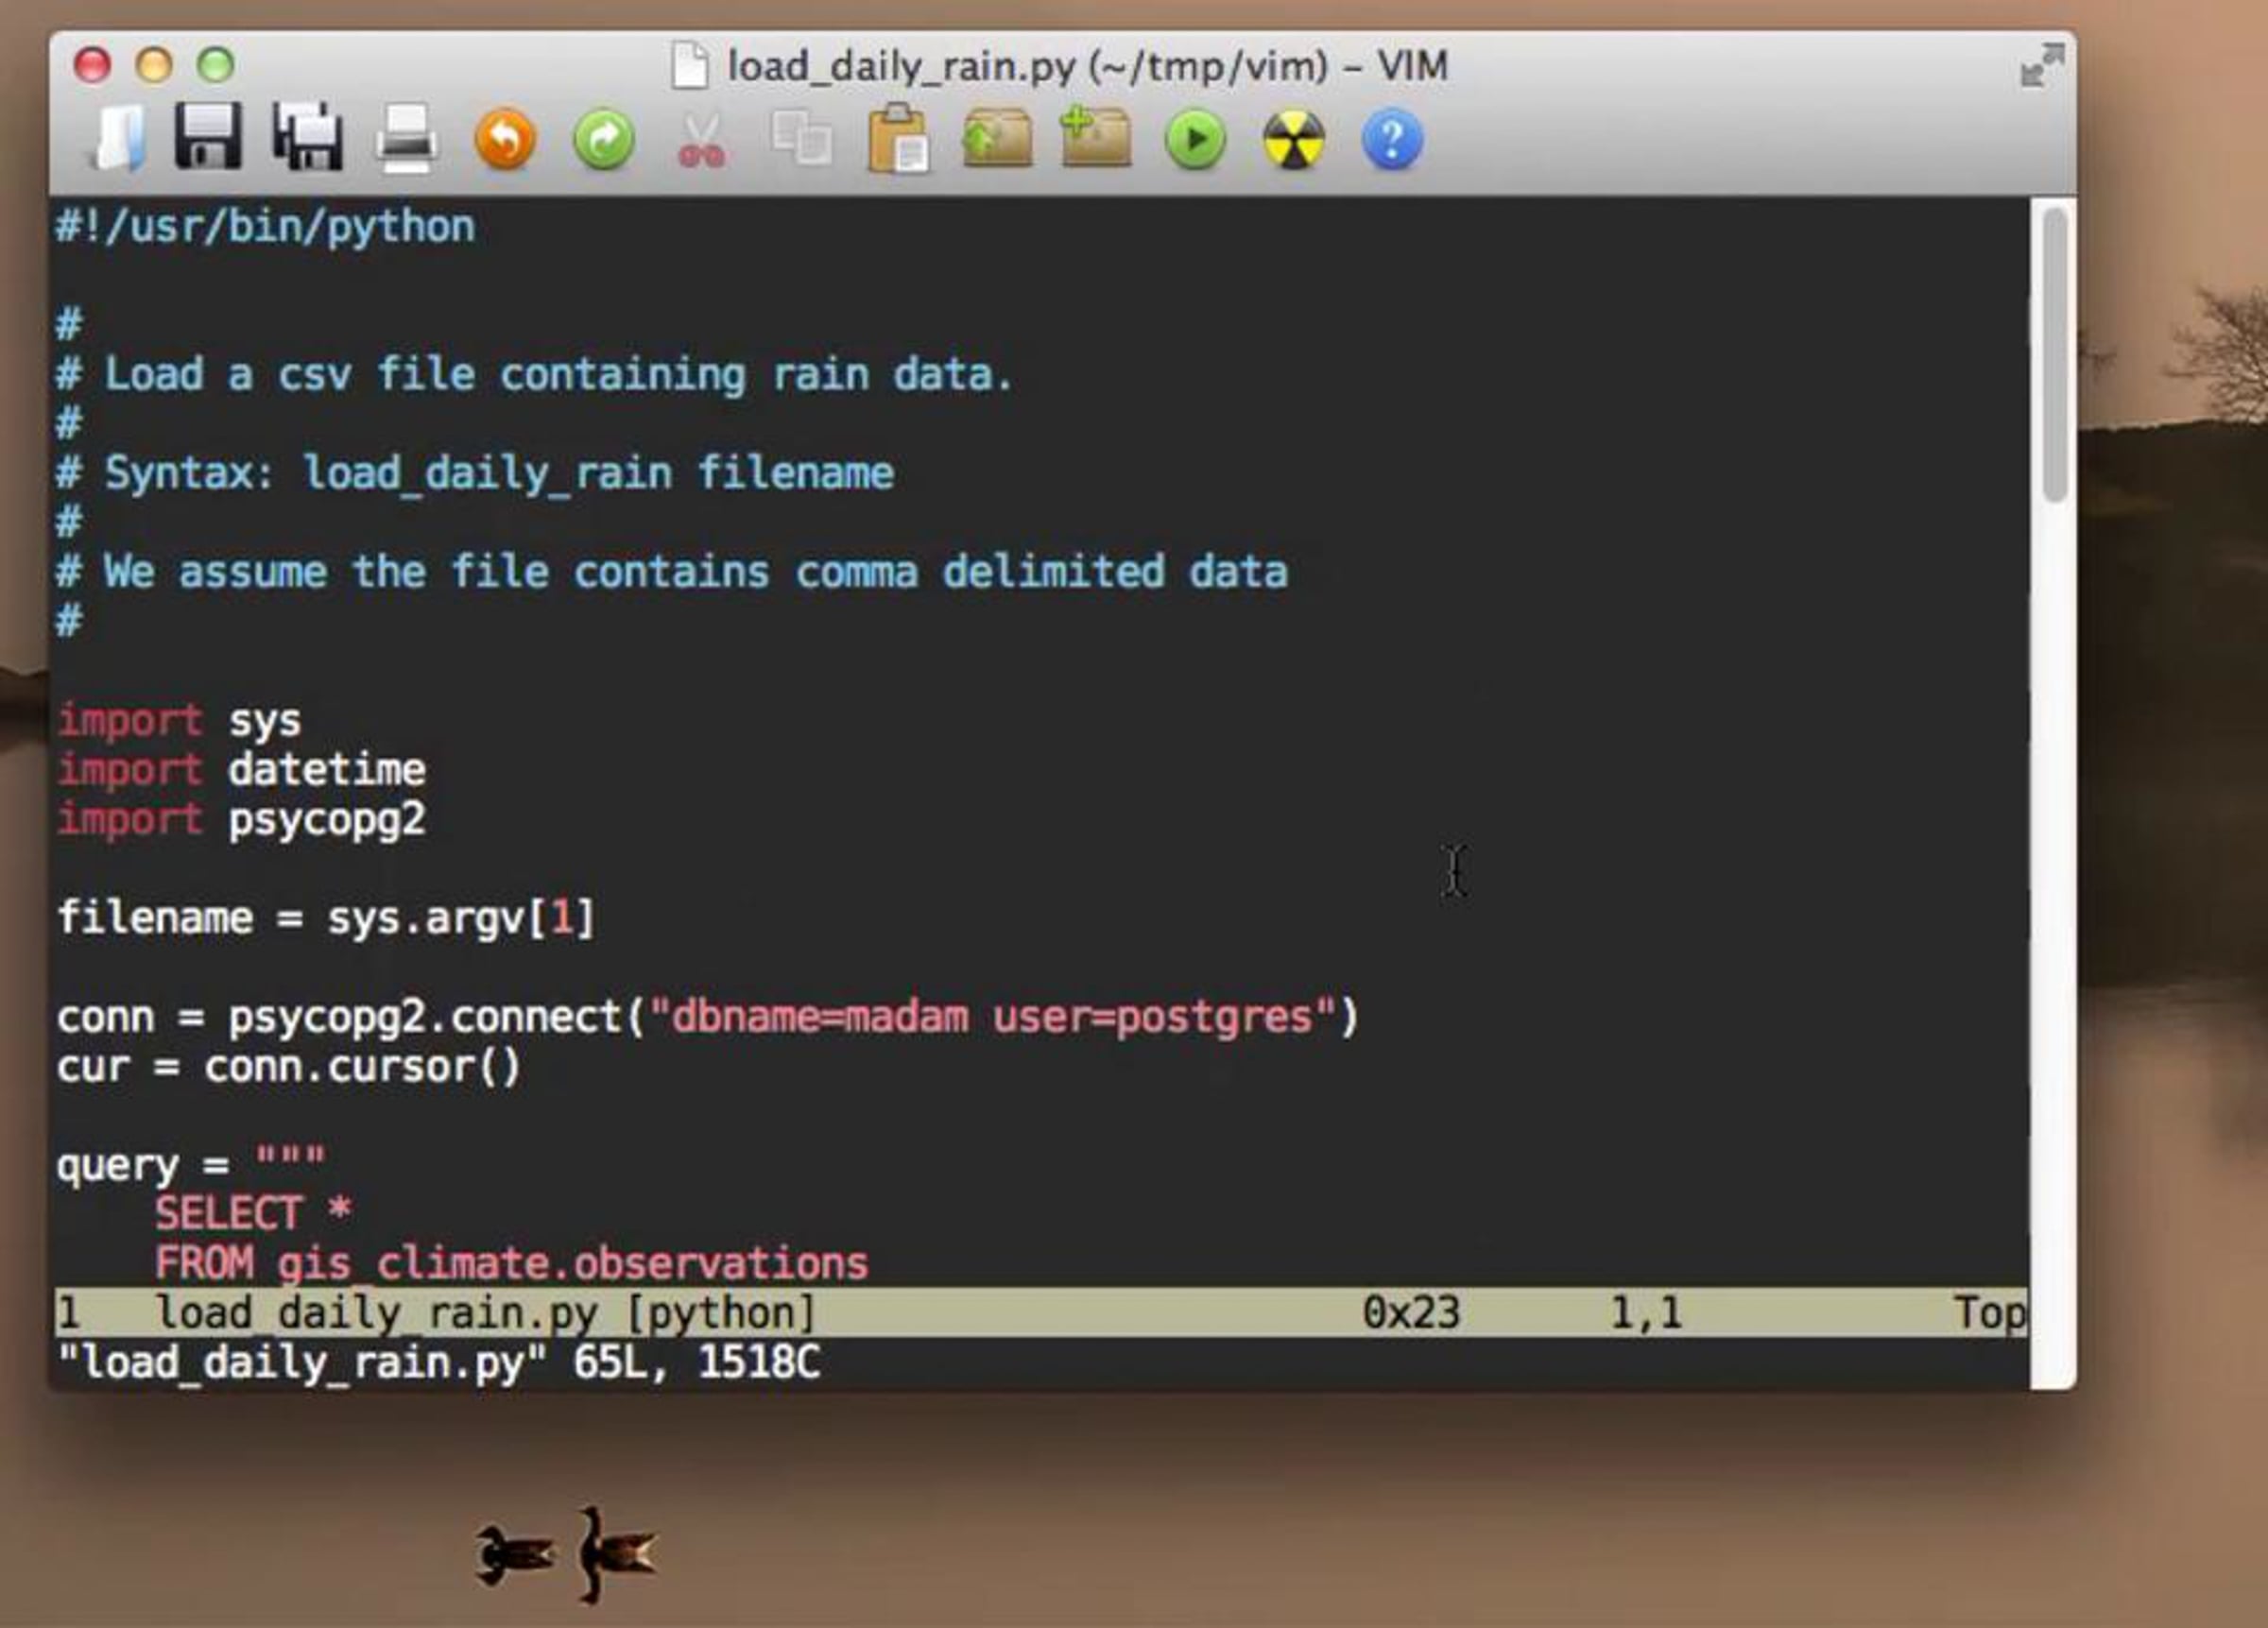Screen dimensions: 2268x1628
Task: Click the Load Session folder icon
Action: pos(997,139)
